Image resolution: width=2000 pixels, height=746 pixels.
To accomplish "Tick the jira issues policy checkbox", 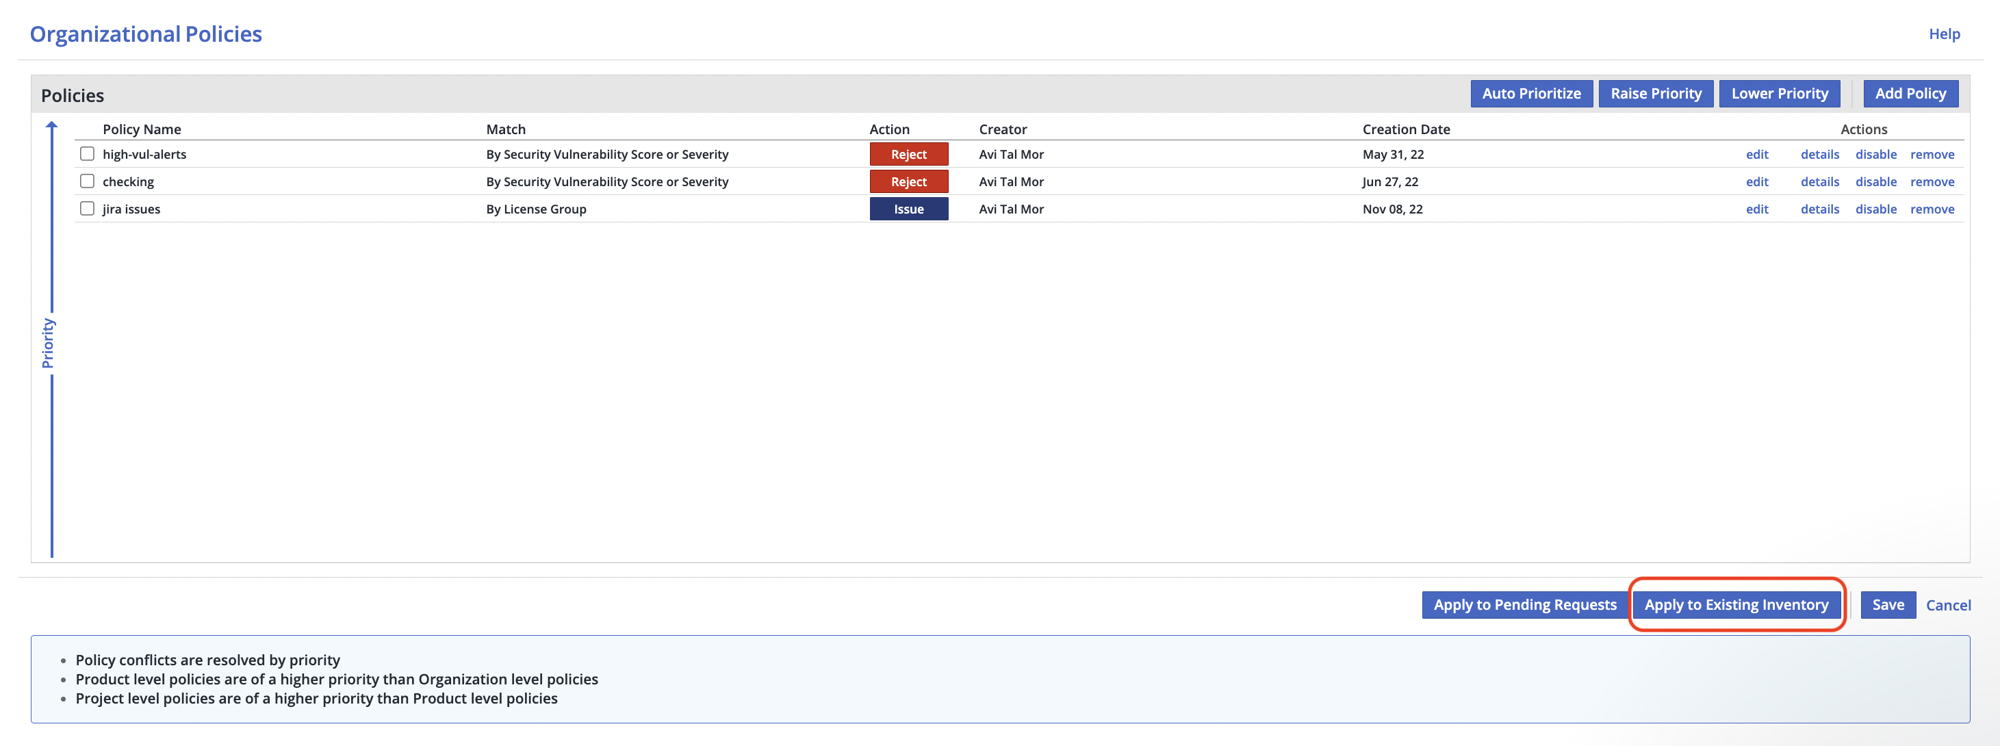I will coord(87,208).
